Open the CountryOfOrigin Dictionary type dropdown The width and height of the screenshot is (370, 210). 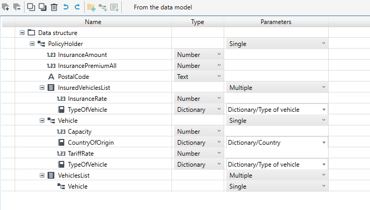click(199, 143)
